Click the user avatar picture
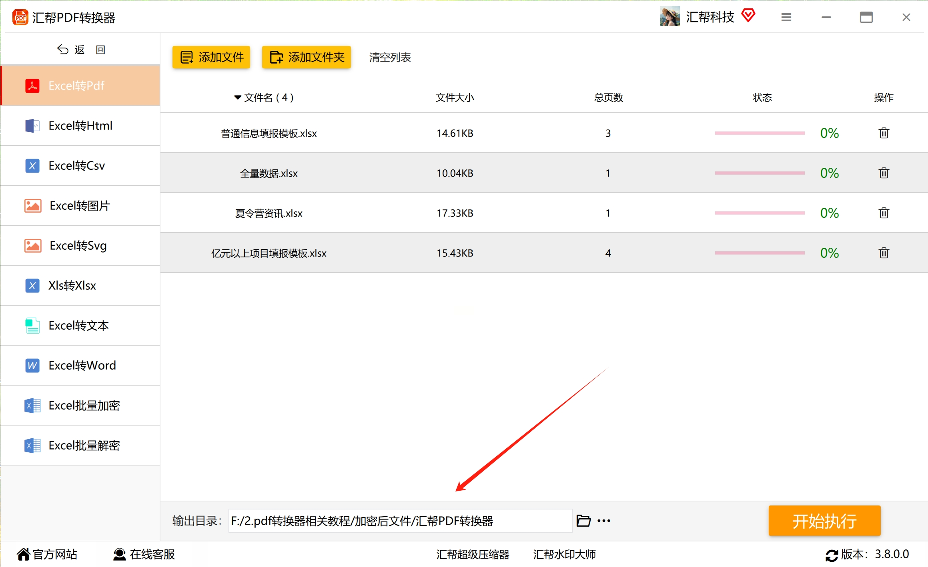The image size is (928, 567). 670,17
